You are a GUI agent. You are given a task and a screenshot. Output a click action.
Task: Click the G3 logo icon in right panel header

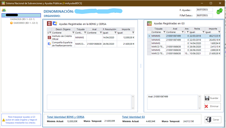click(149, 24)
